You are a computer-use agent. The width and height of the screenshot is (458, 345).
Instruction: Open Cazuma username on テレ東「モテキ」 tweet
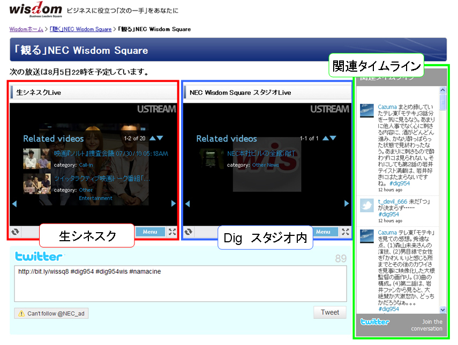coord(387,233)
